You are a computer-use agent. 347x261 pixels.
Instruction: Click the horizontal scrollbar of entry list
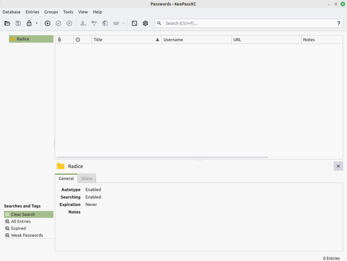pos(162,157)
